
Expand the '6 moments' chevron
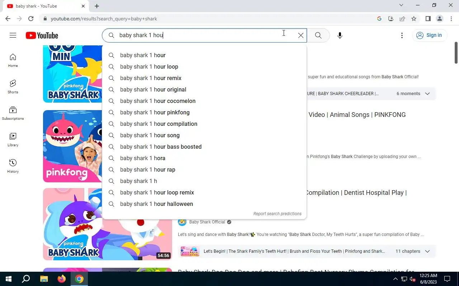[x=427, y=94]
